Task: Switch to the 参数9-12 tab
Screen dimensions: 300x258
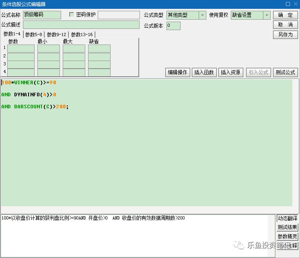Action: (x=56, y=35)
